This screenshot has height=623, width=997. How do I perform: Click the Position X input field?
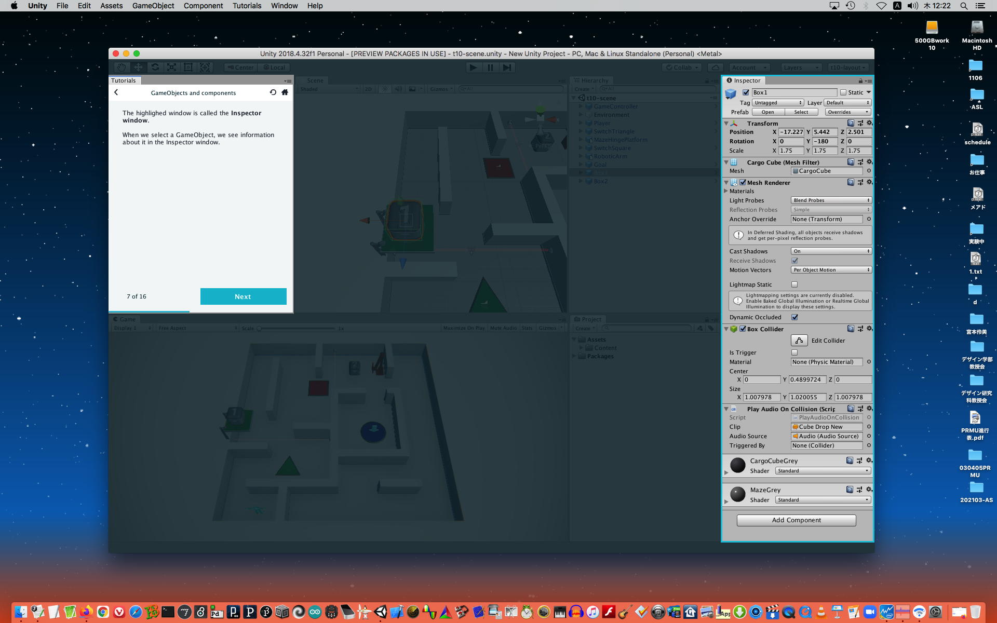(x=791, y=132)
